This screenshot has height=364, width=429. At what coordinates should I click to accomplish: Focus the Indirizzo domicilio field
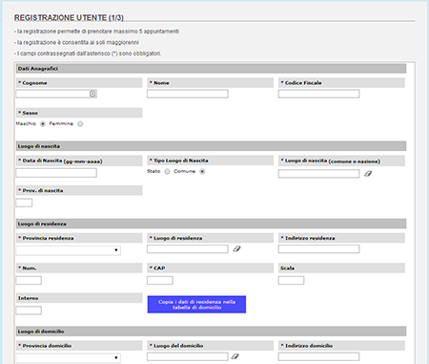[318, 356]
